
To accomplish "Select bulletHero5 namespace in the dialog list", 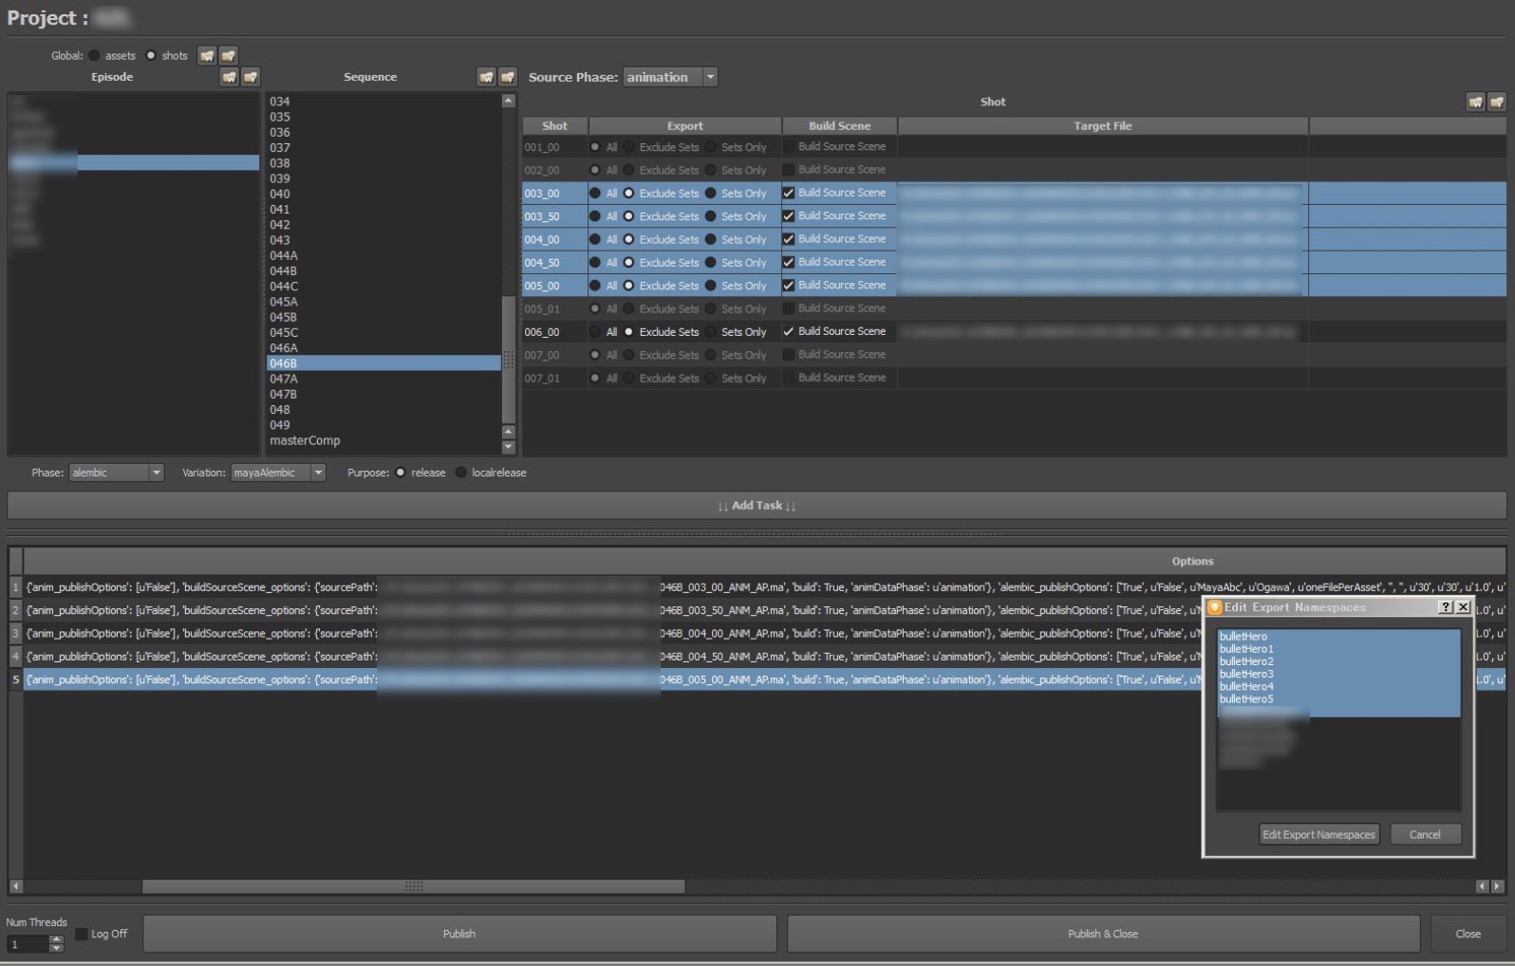I will point(1338,698).
